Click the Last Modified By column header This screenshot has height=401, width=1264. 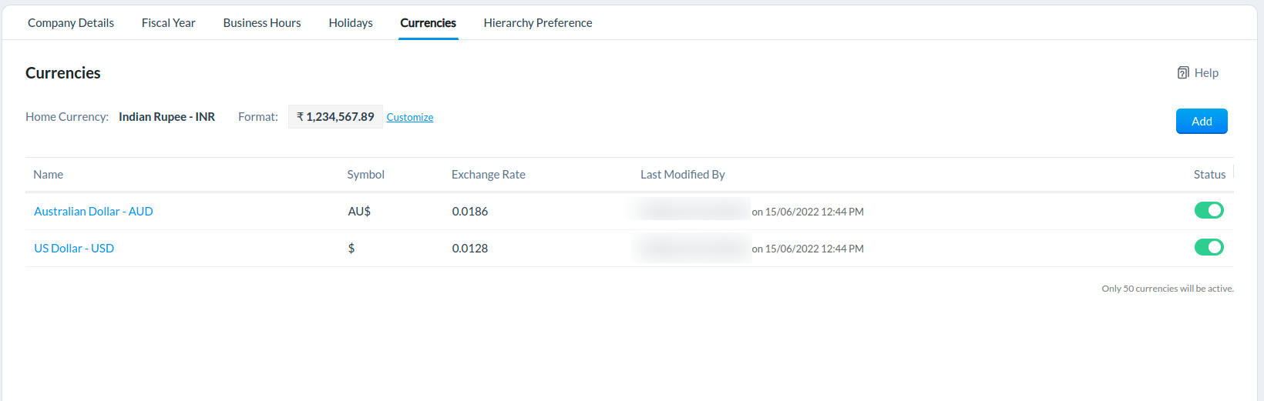(683, 175)
